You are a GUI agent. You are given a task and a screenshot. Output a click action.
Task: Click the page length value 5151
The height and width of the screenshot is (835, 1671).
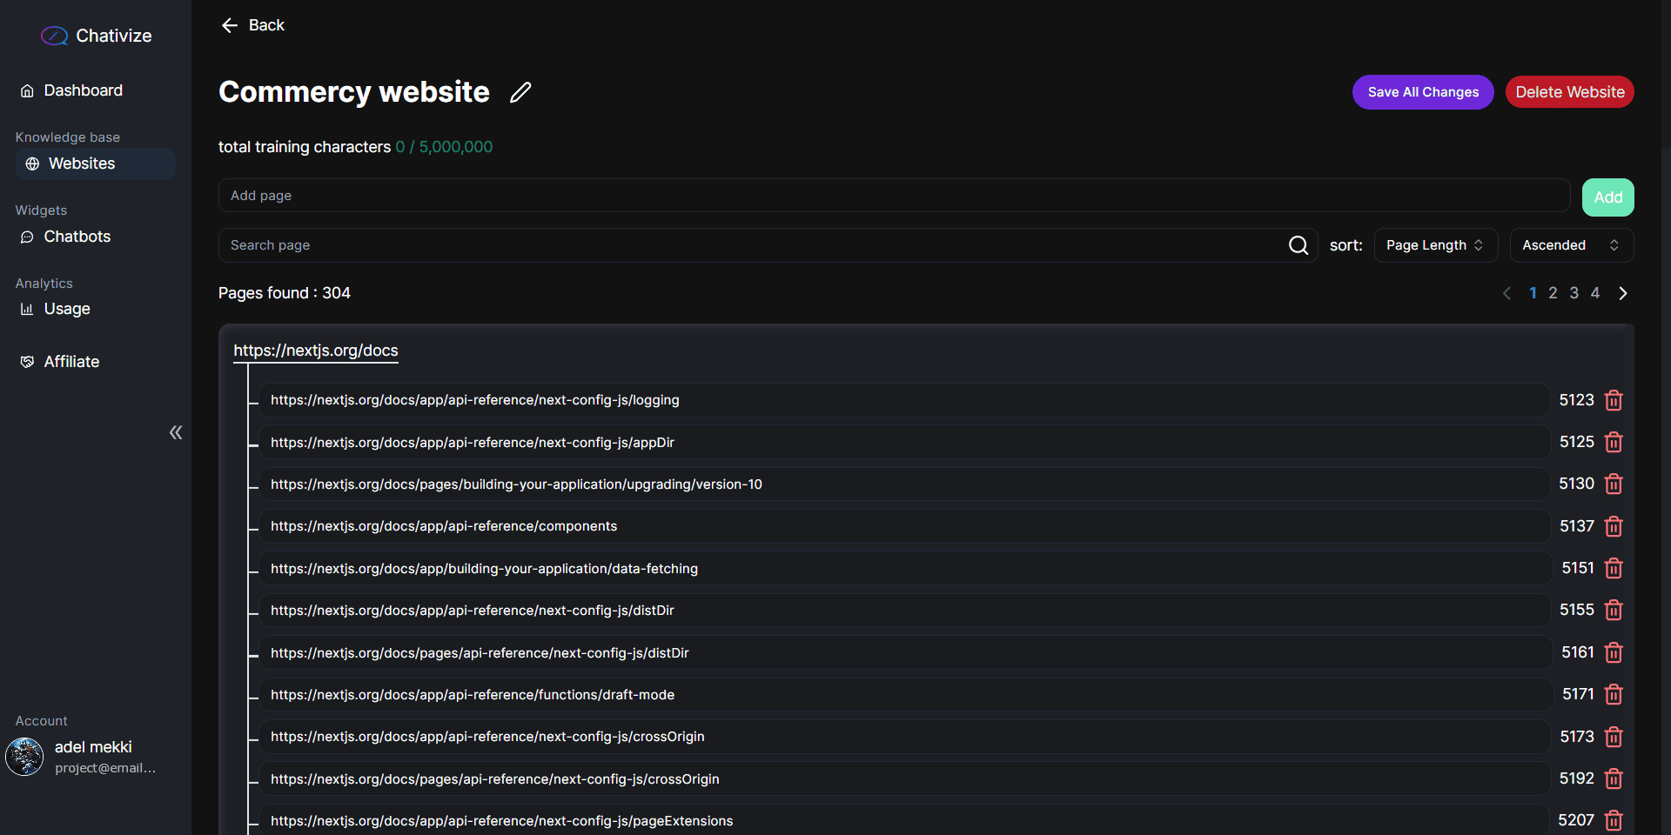pos(1577,568)
